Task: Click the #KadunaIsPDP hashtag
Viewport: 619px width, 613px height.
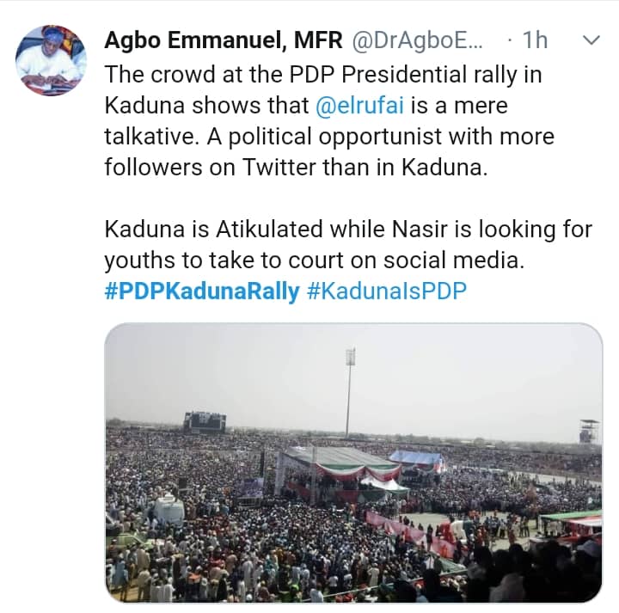Action: 386,291
